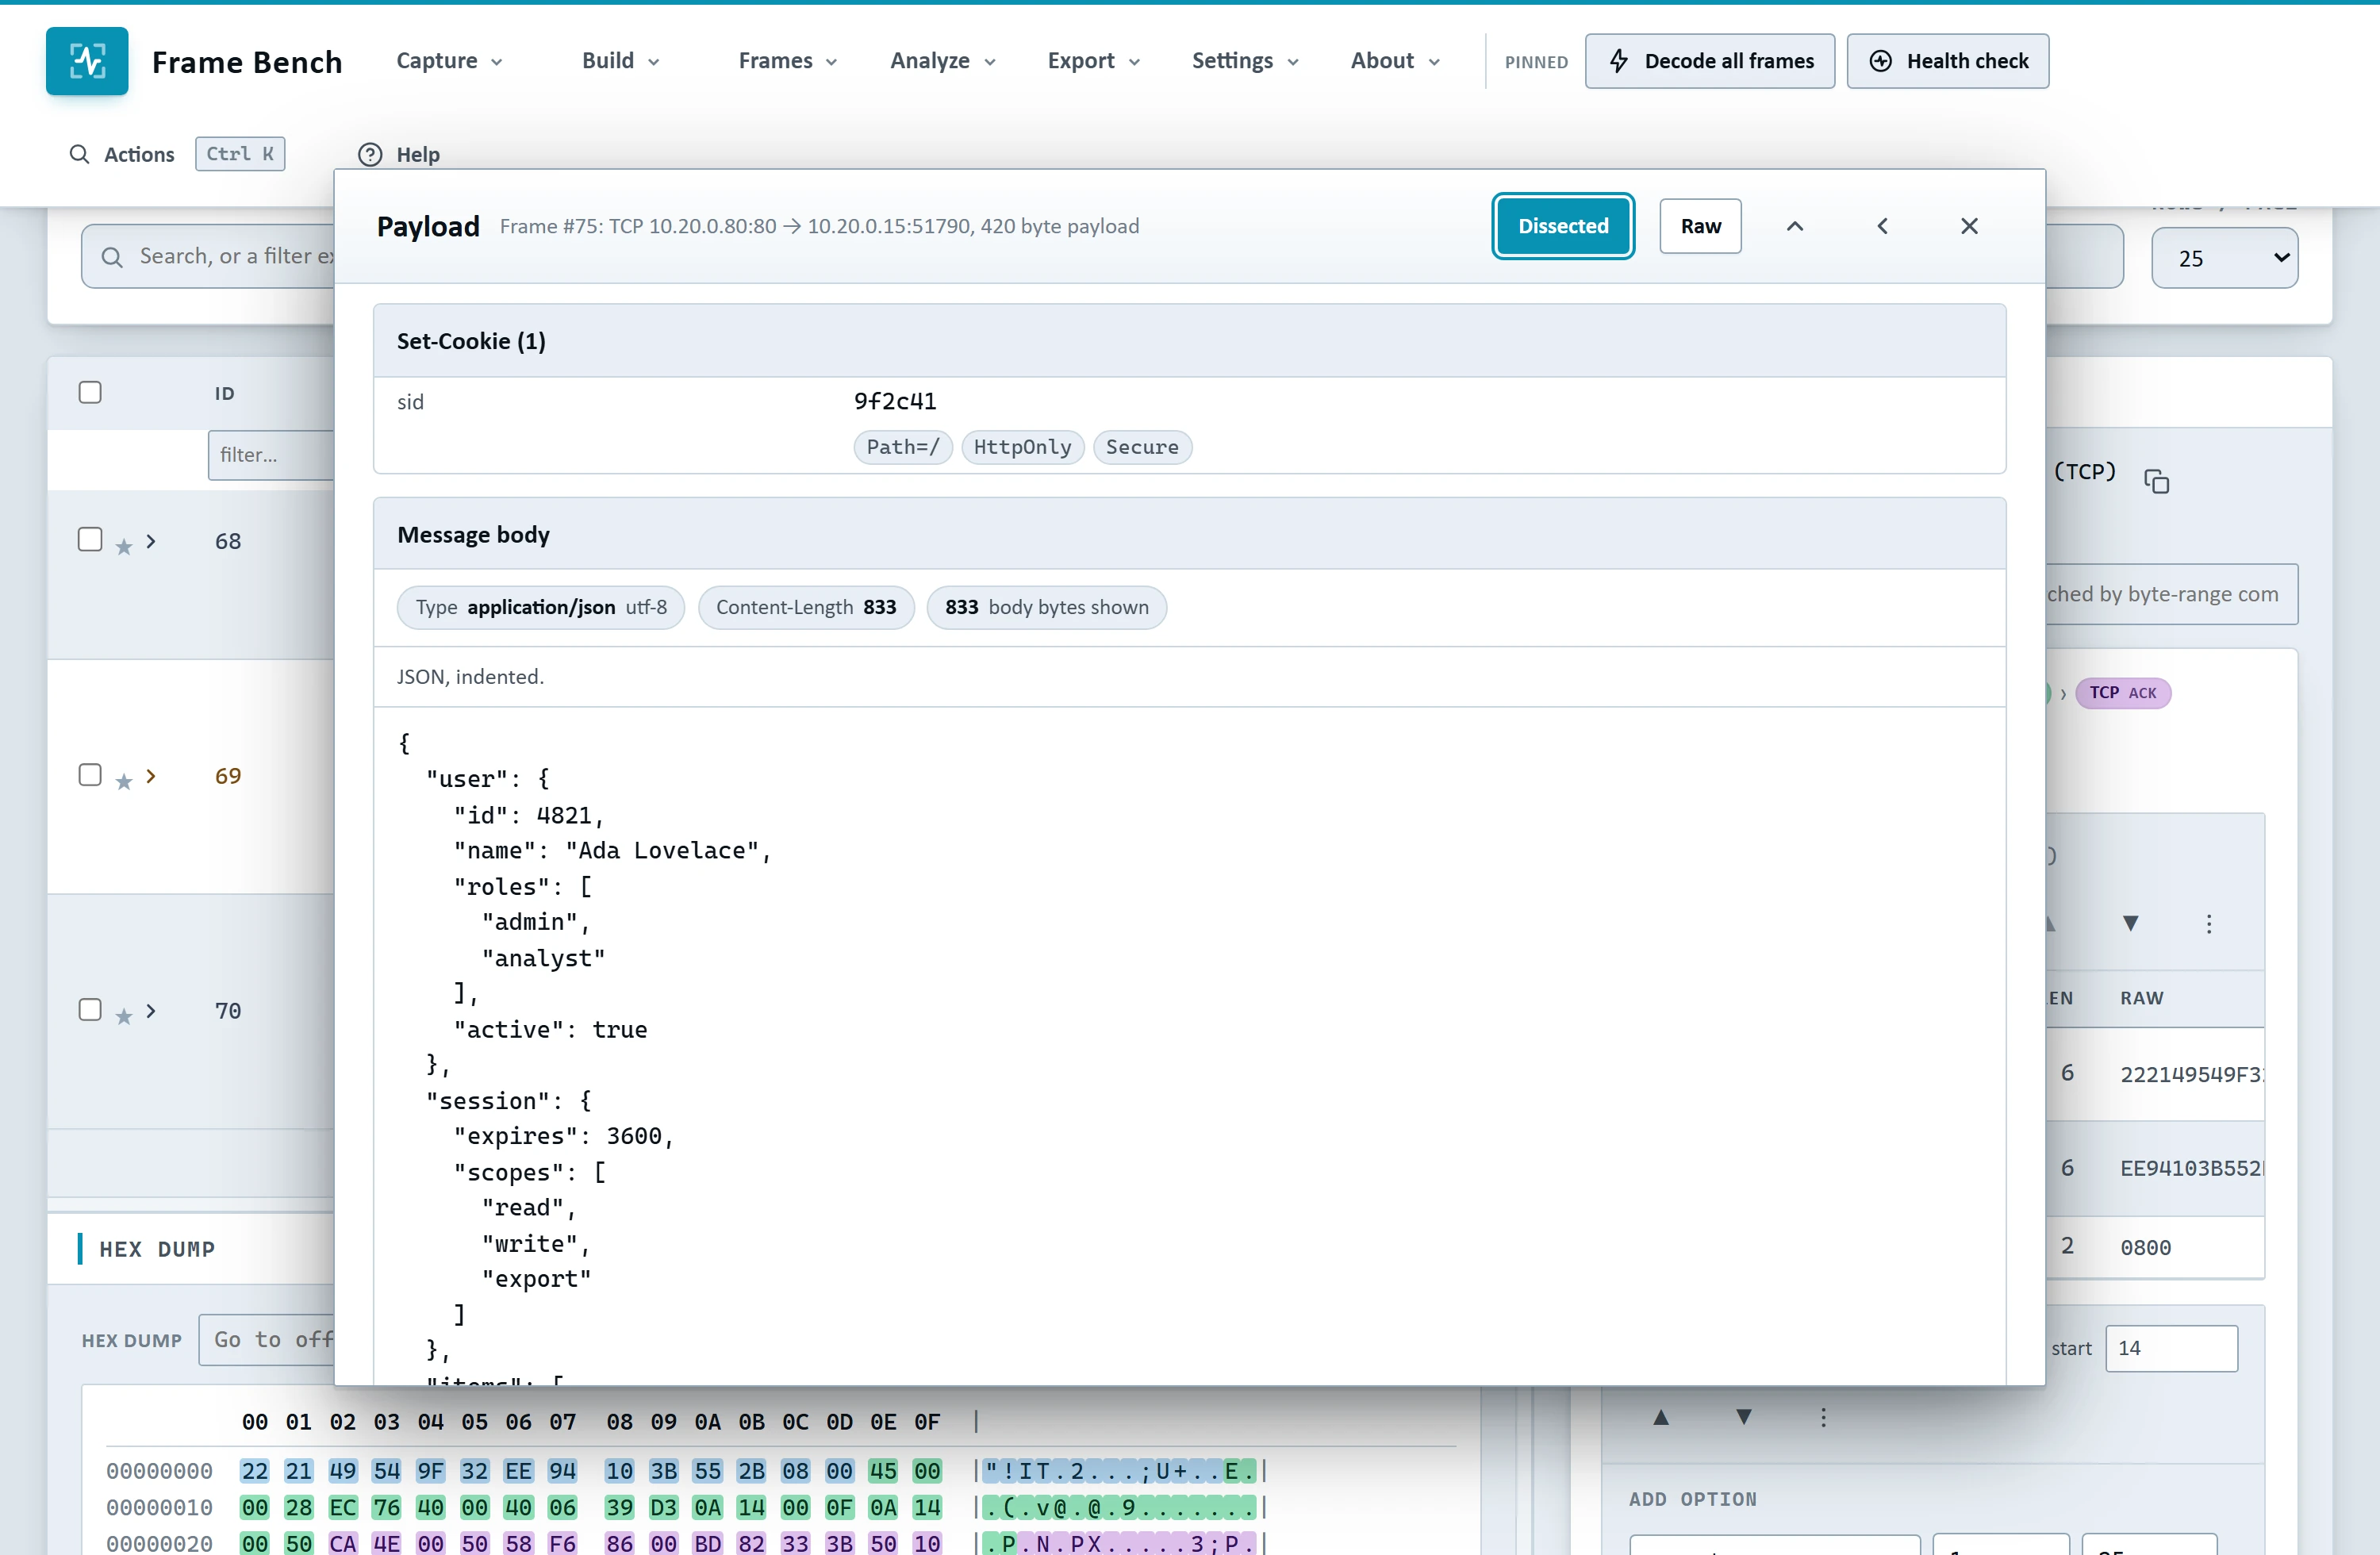Collapse payload dialog with up chevron

[1795, 226]
